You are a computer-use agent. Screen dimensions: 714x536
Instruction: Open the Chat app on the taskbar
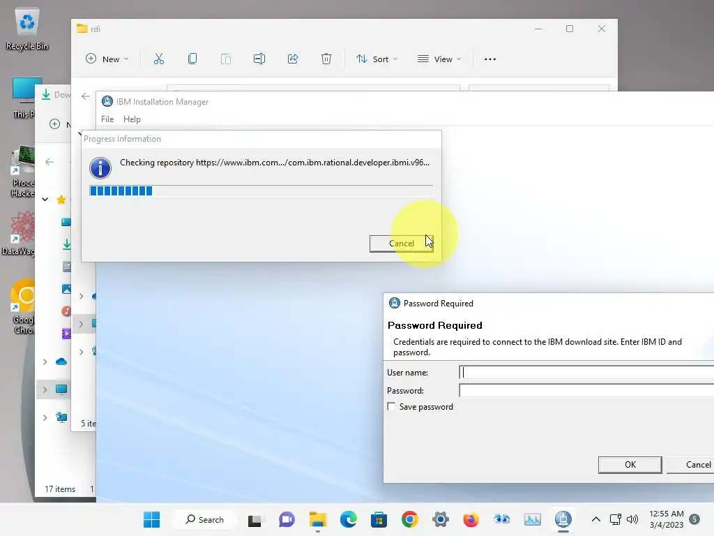click(x=287, y=519)
